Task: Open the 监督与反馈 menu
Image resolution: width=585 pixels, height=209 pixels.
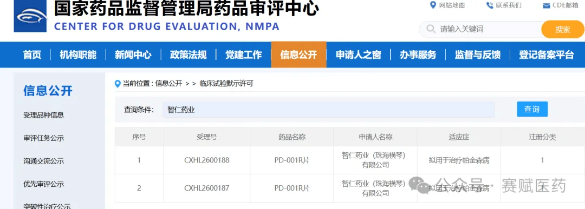Action: tap(478, 55)
